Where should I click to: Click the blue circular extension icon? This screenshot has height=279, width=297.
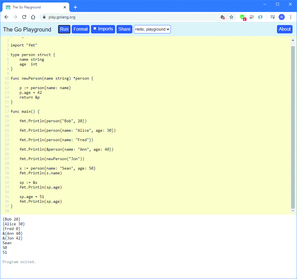click(x=260, y=17)
